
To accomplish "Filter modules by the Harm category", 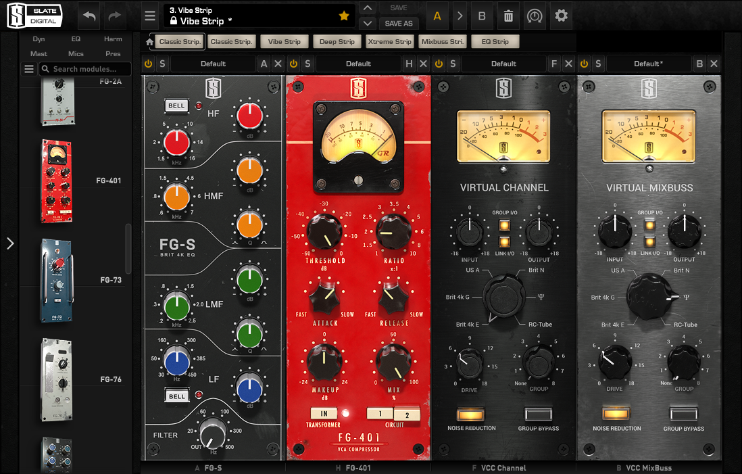I will tap(113, 39).
